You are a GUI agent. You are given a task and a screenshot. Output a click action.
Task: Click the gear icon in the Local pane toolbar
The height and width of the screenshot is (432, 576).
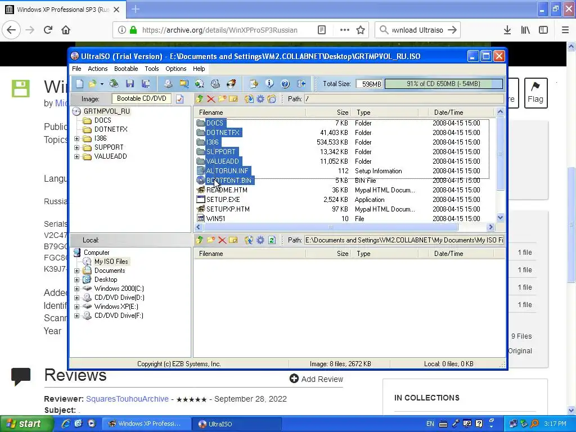[x=260, y=240]
